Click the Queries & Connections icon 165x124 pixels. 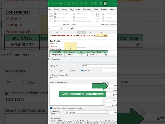point(103,14)
